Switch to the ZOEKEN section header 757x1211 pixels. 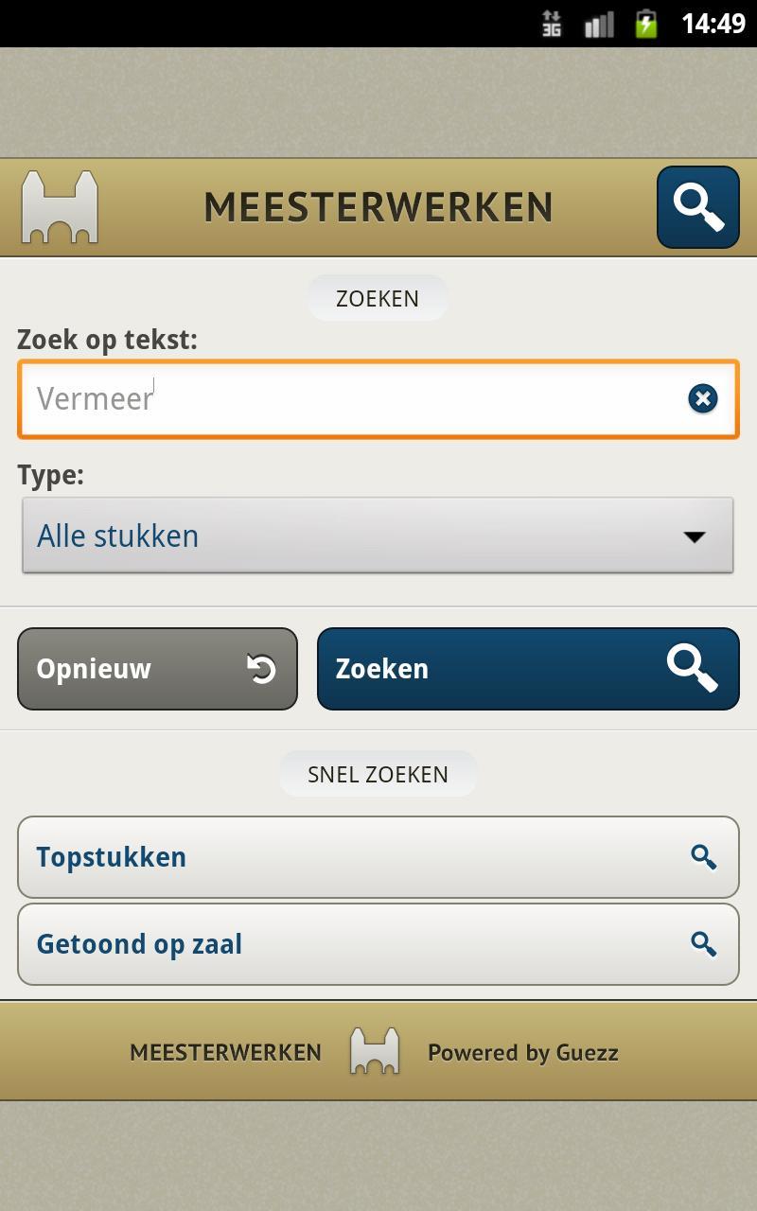[377, 298]
